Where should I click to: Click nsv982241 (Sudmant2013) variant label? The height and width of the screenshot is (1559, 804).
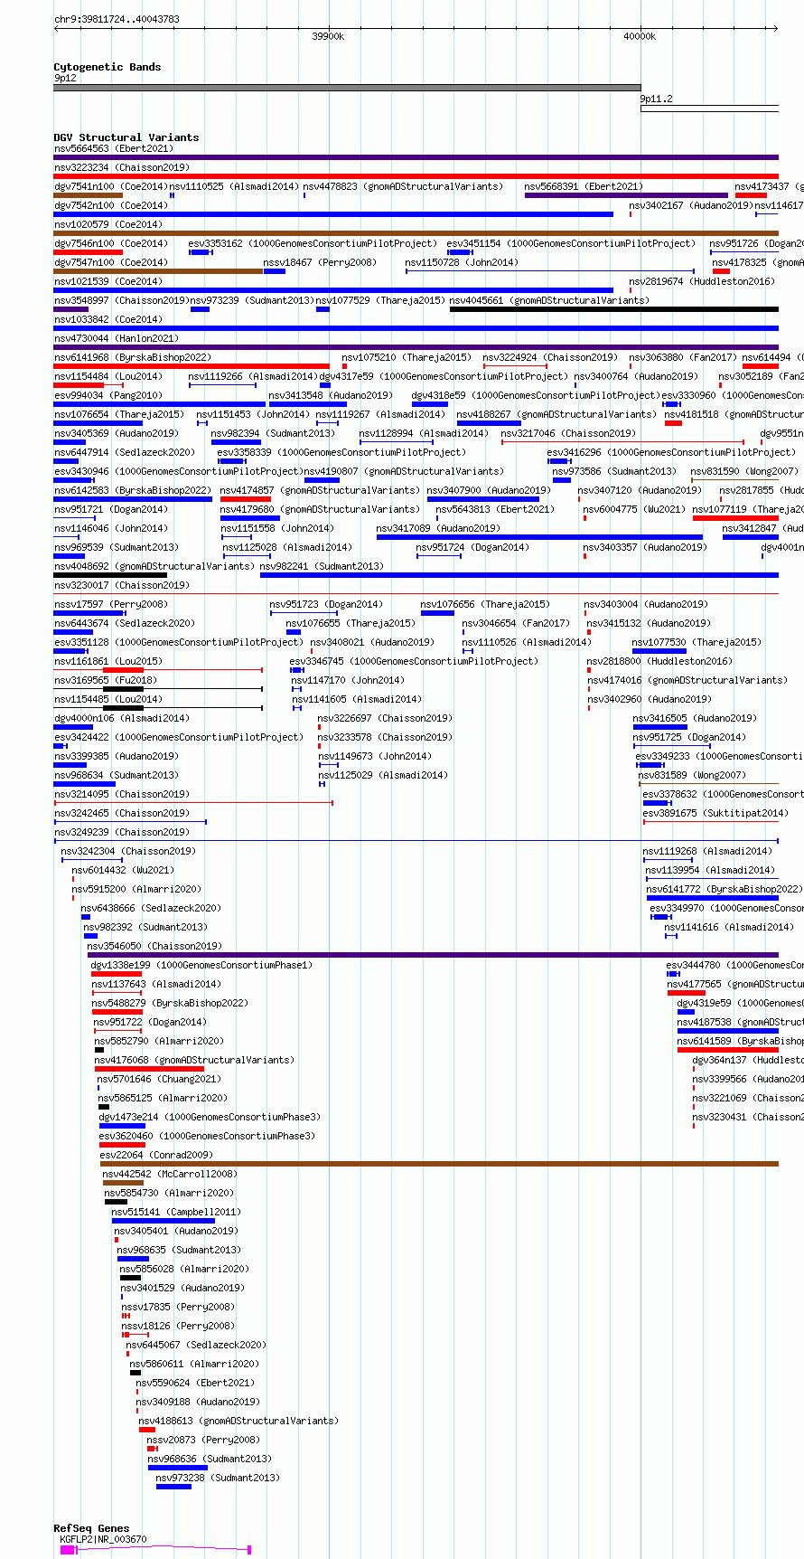(x=322, y=566)
